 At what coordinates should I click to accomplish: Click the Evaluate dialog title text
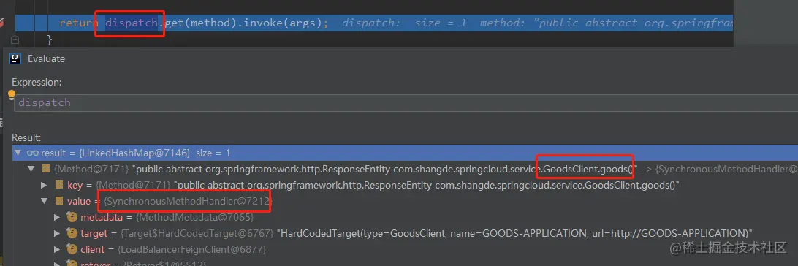pyautogui.click(x=46, y=59)
